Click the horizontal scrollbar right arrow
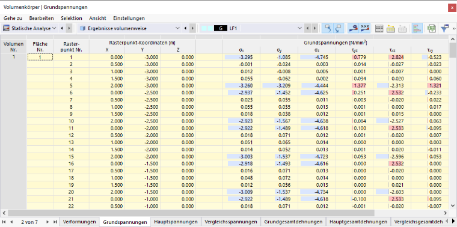Screen dimensions: 457x227 (x=445, y=213)
